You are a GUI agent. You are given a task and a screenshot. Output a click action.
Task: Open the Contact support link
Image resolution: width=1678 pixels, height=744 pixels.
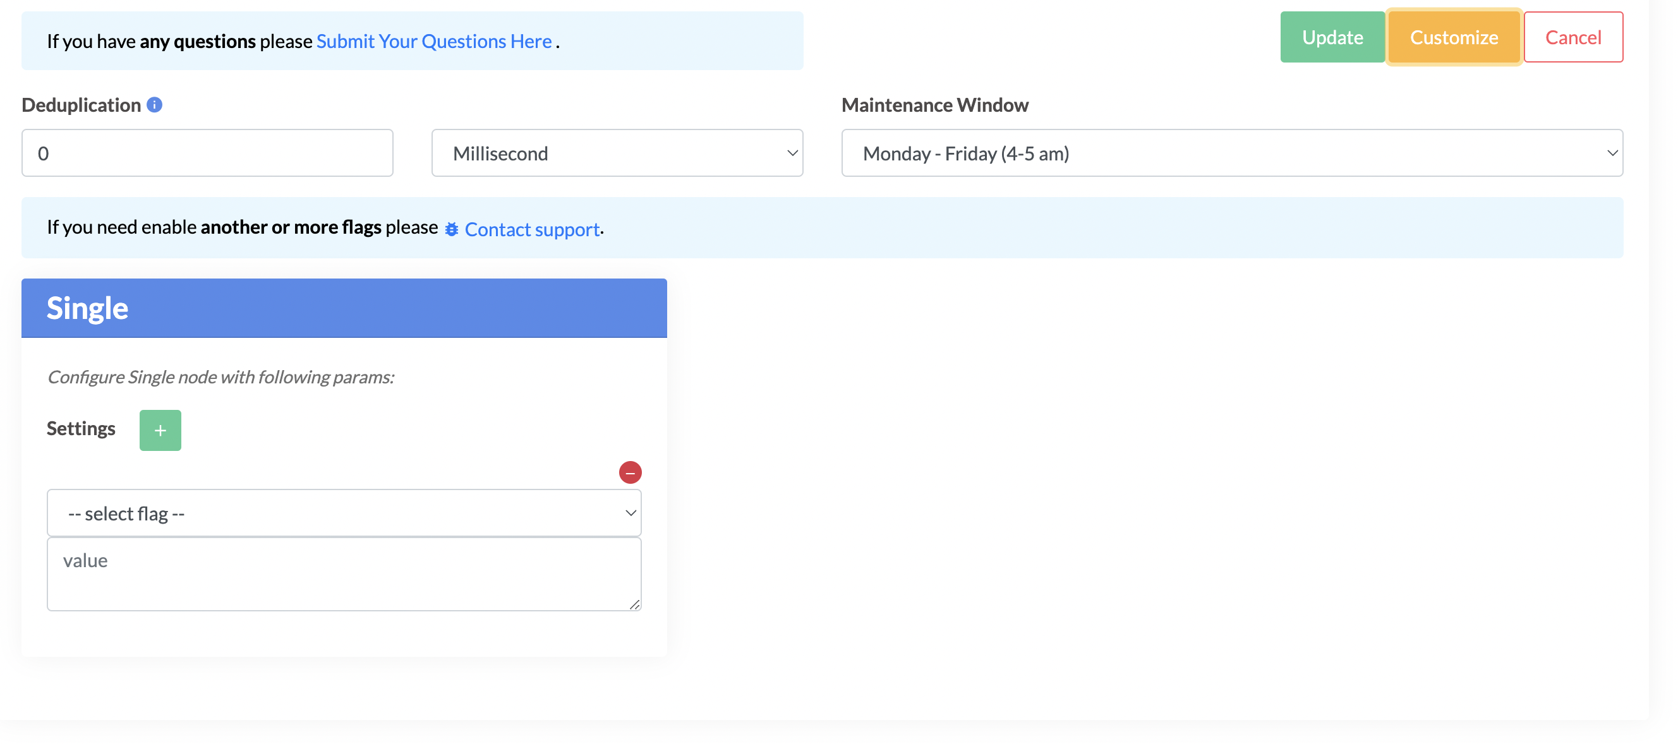coord(532,229)
